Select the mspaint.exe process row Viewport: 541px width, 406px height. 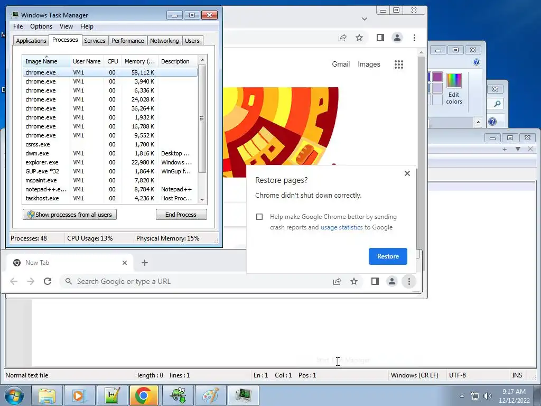[110, 180]
